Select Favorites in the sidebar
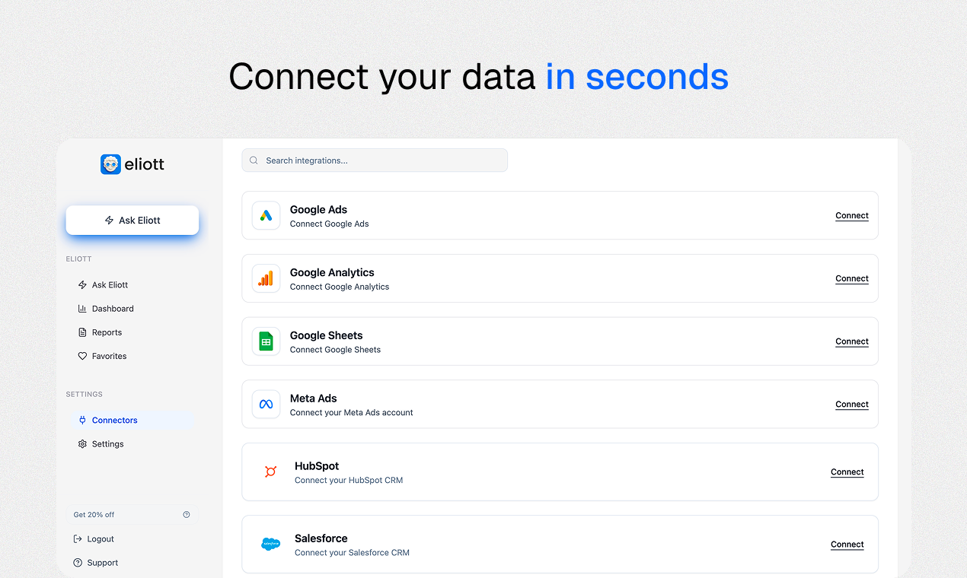The width and height of the screenshot is (967, 578). pyautogui.click(x=109, y=355)
